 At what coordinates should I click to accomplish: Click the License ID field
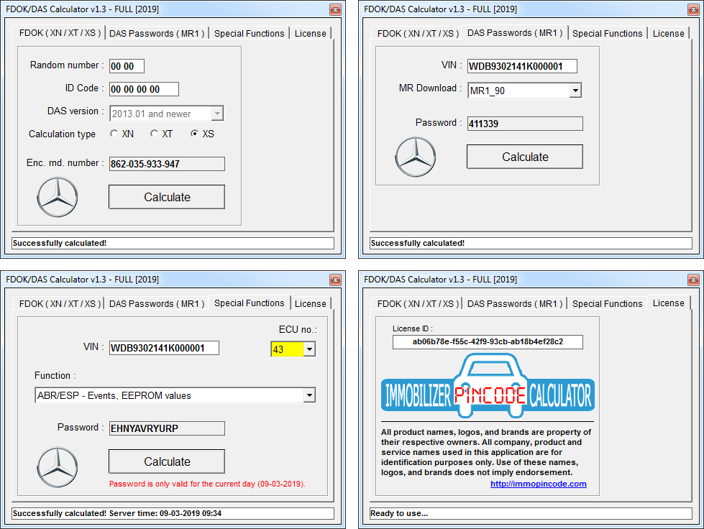coord(488,342)
